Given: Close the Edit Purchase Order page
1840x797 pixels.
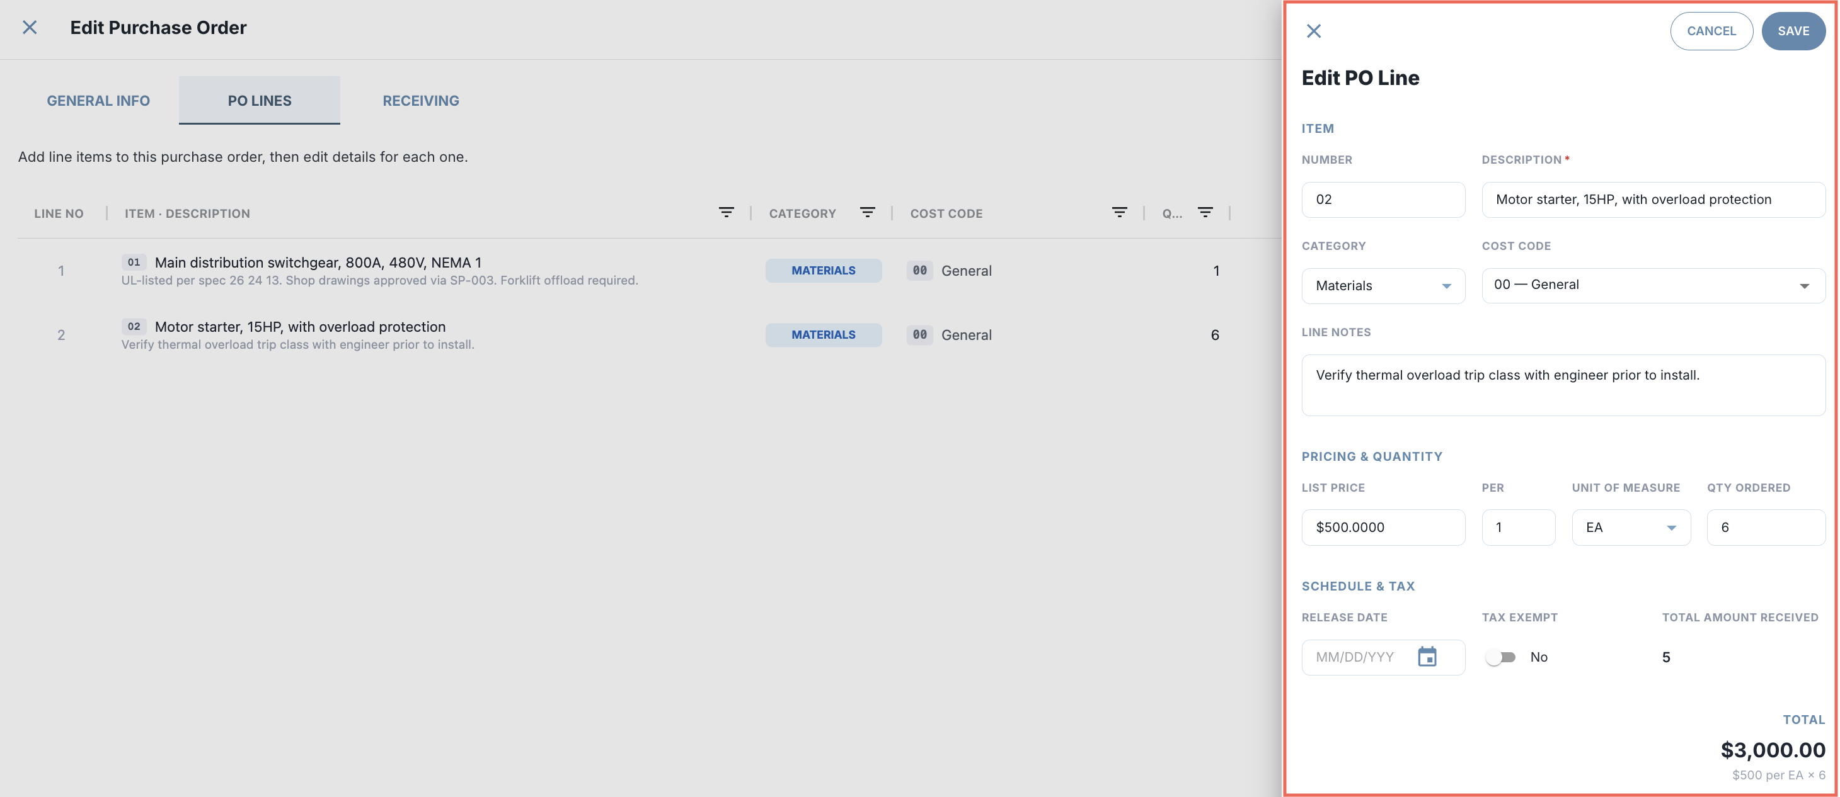Looking at the screenshot, I should tap(29, 28).
